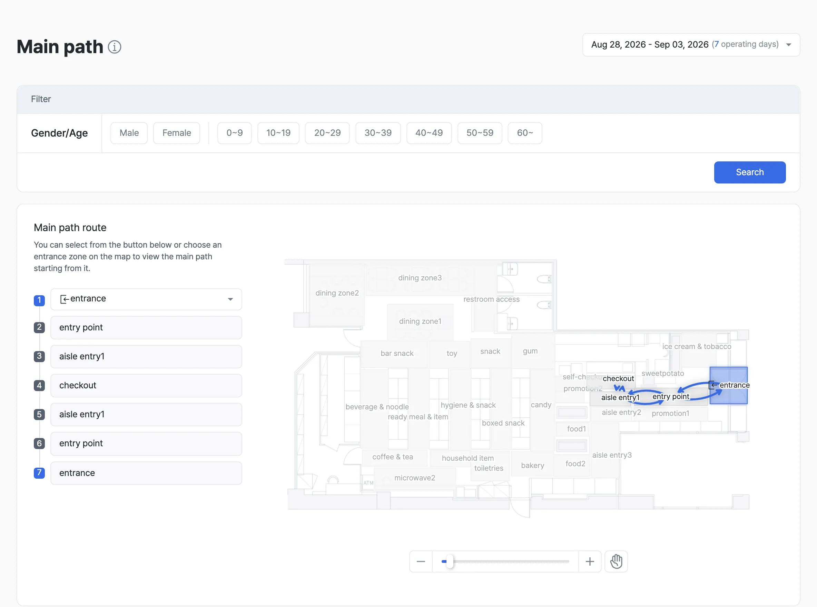Toggle the 10~19 age filter

pos(278,133)
